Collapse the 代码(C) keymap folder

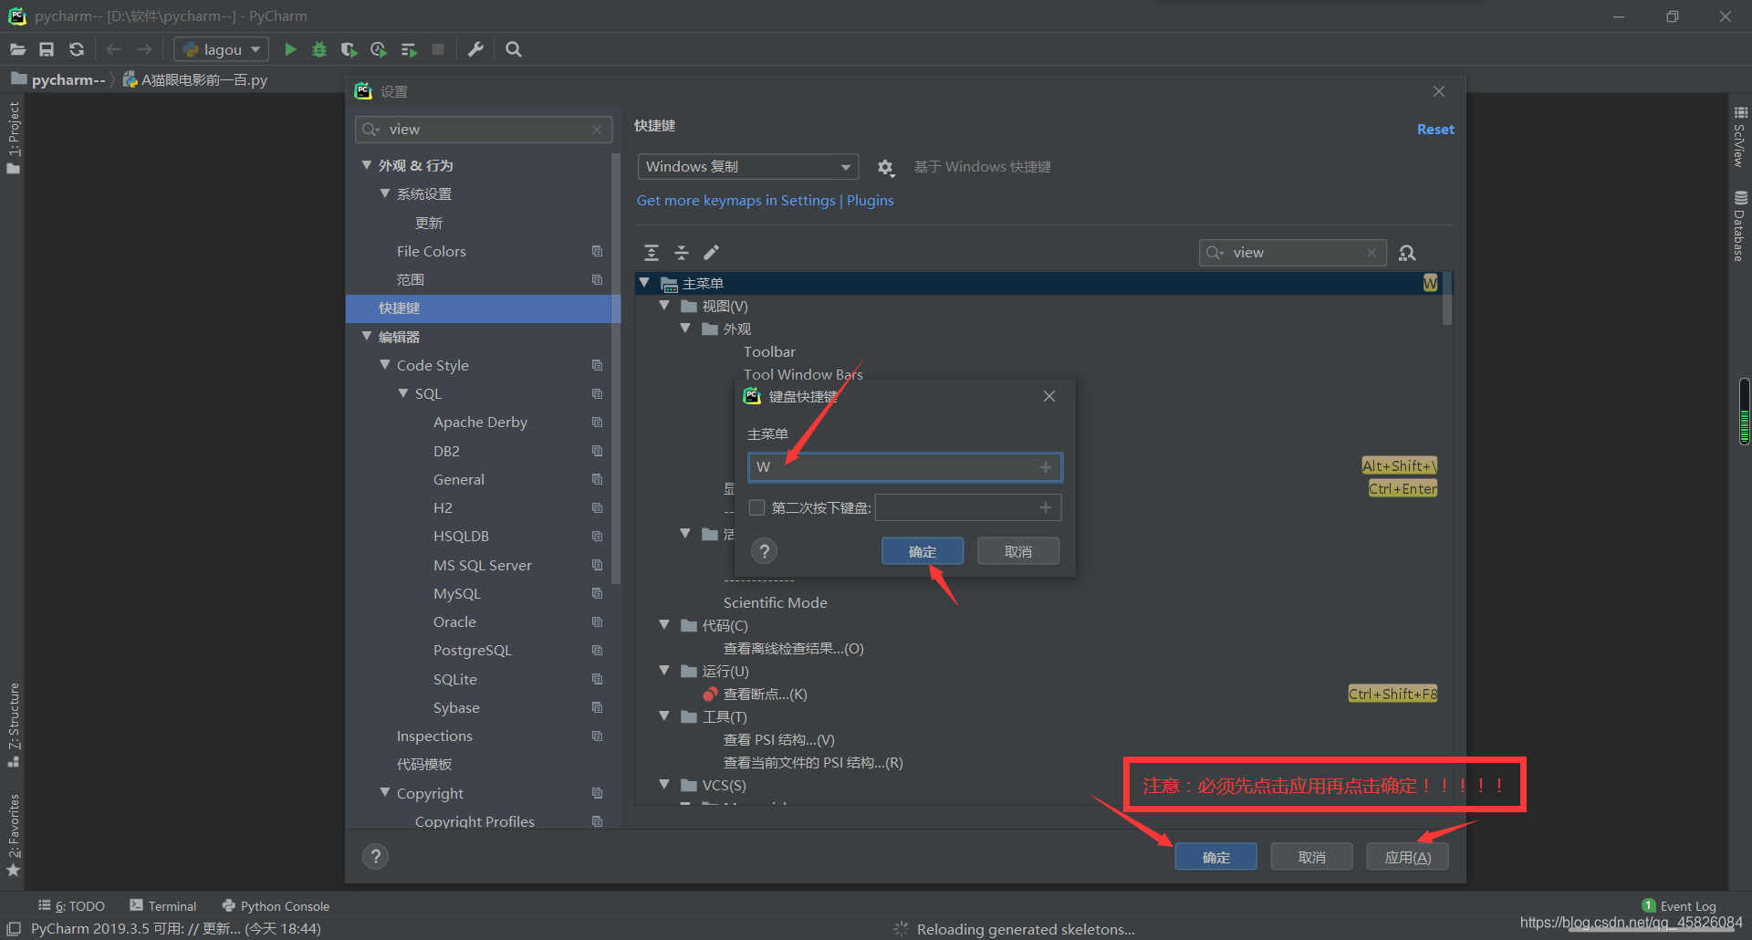tap(664, 625)
